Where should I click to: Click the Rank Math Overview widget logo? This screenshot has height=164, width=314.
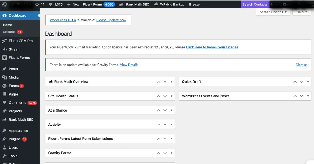point(51,81)
